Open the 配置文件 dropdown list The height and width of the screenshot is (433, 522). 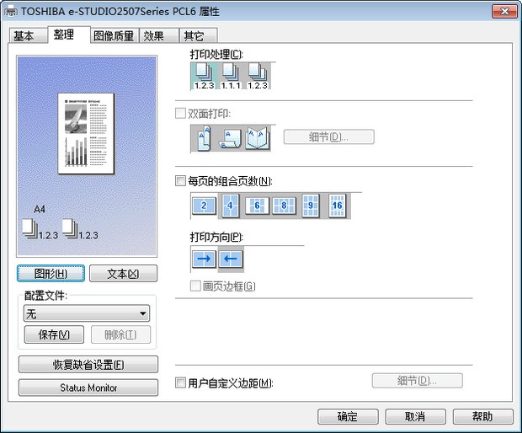(x=87, y=313)
